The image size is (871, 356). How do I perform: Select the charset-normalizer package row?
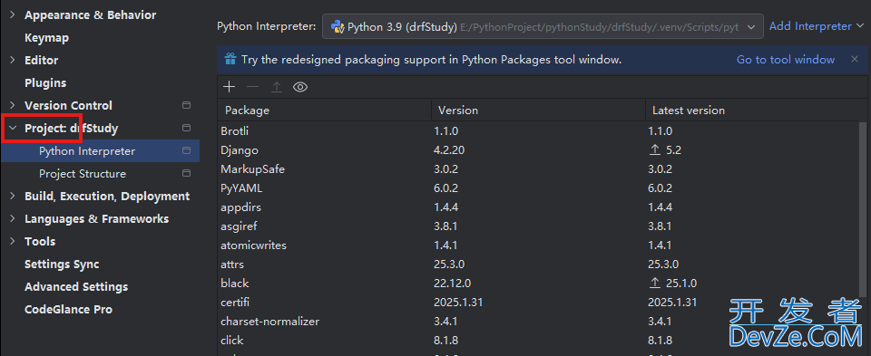pos(538,321)
